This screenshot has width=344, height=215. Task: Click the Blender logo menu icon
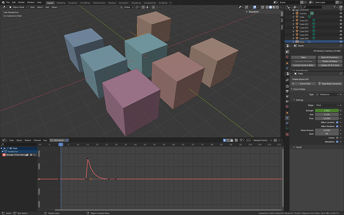[3, 2]
